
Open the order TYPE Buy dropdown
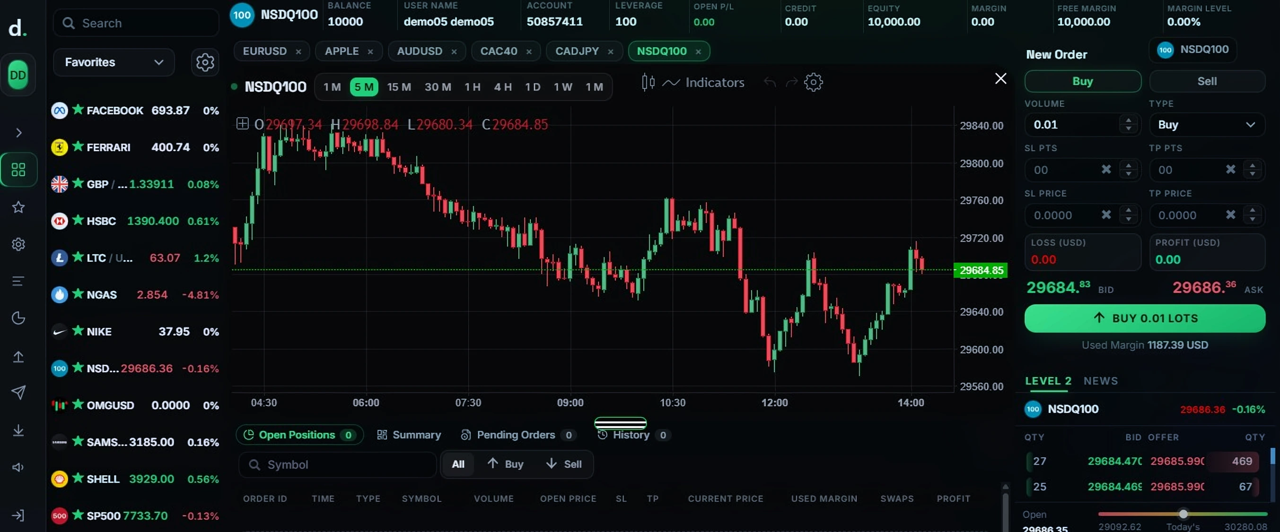point(1207,125)
